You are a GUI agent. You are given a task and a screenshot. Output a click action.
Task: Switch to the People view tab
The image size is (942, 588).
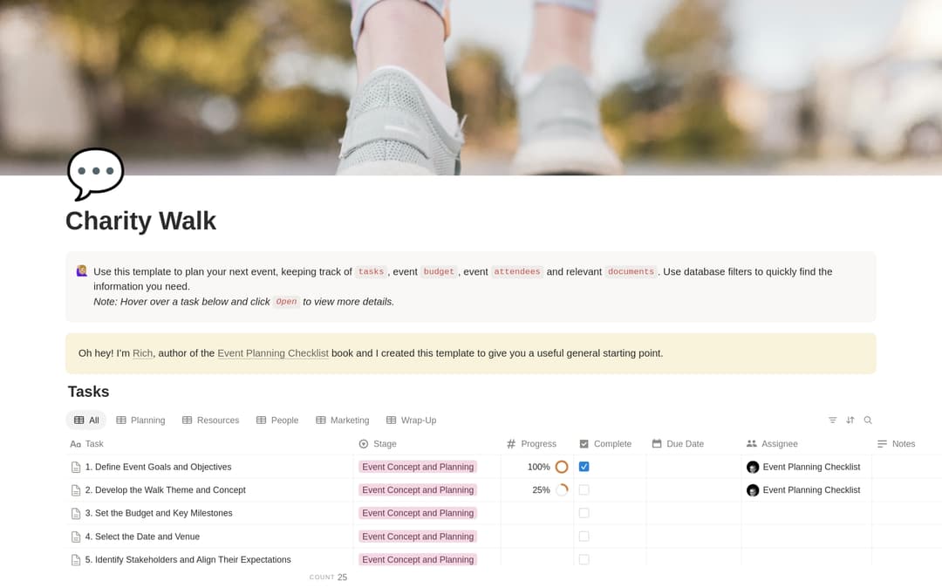point(277,420)
